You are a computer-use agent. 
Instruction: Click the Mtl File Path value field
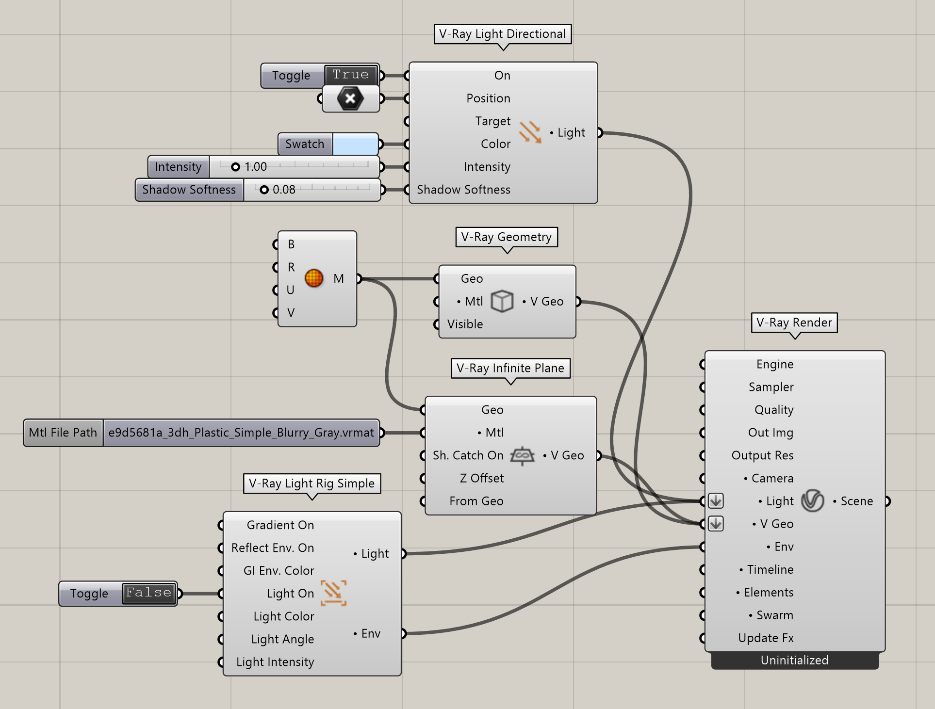[241, 433]
